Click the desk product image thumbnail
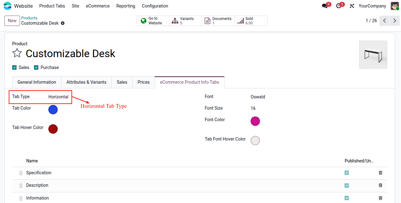 point(373,55)
